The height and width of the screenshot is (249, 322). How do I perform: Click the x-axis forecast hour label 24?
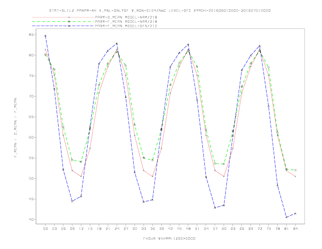tap(117, 229)
